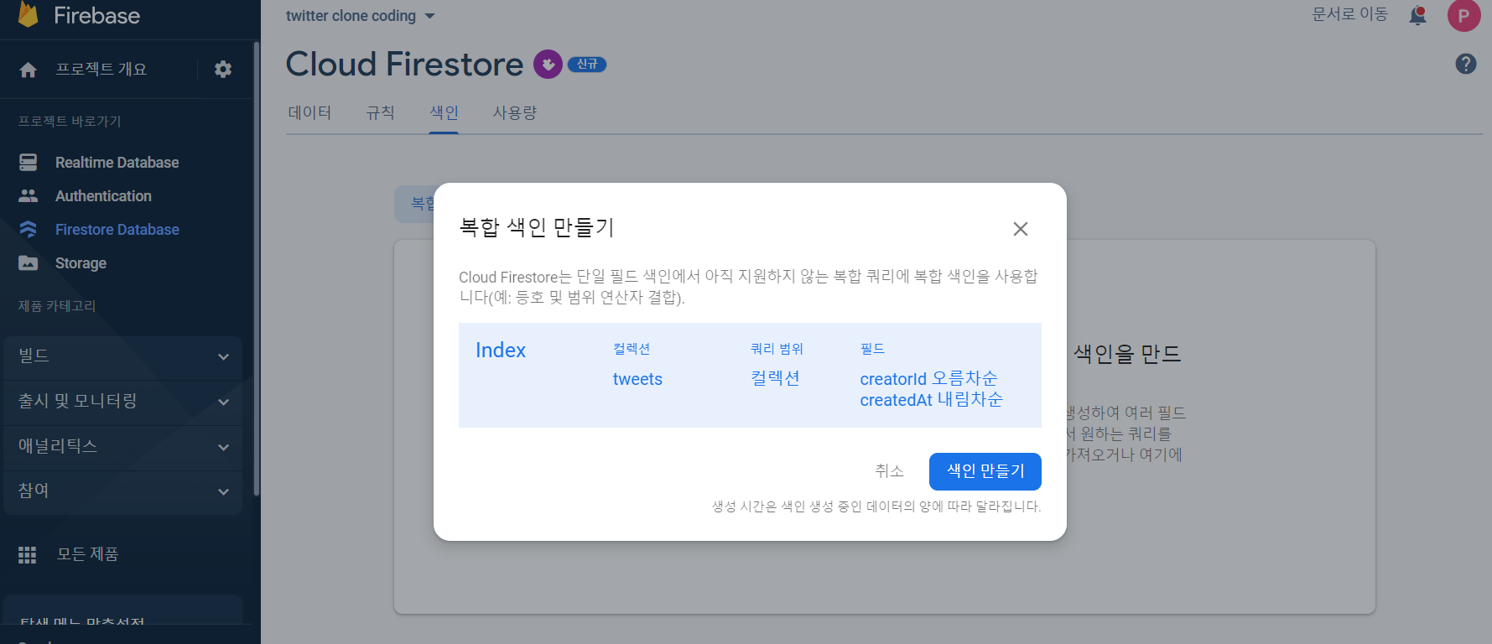Click 모든 제품 link
Screen dimensions: 1492x644
tap(87, 554)
